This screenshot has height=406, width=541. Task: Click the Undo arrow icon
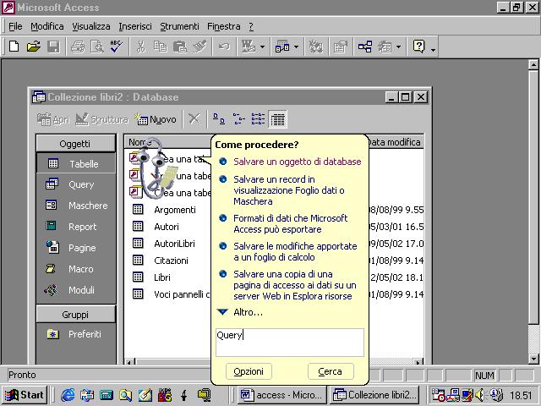click(224, 47)
